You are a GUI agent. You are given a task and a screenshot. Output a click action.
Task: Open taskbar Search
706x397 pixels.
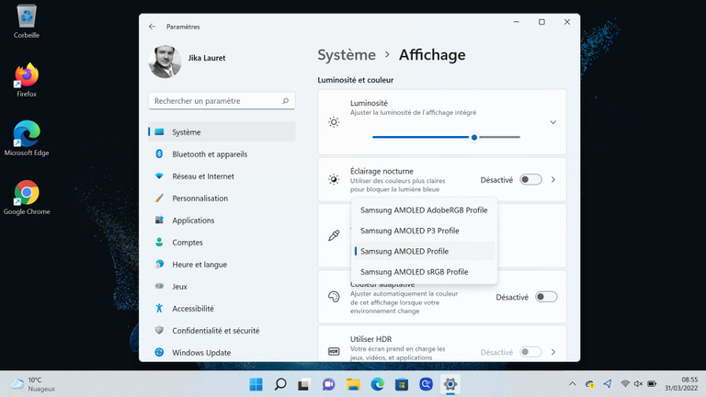(280, 384)
